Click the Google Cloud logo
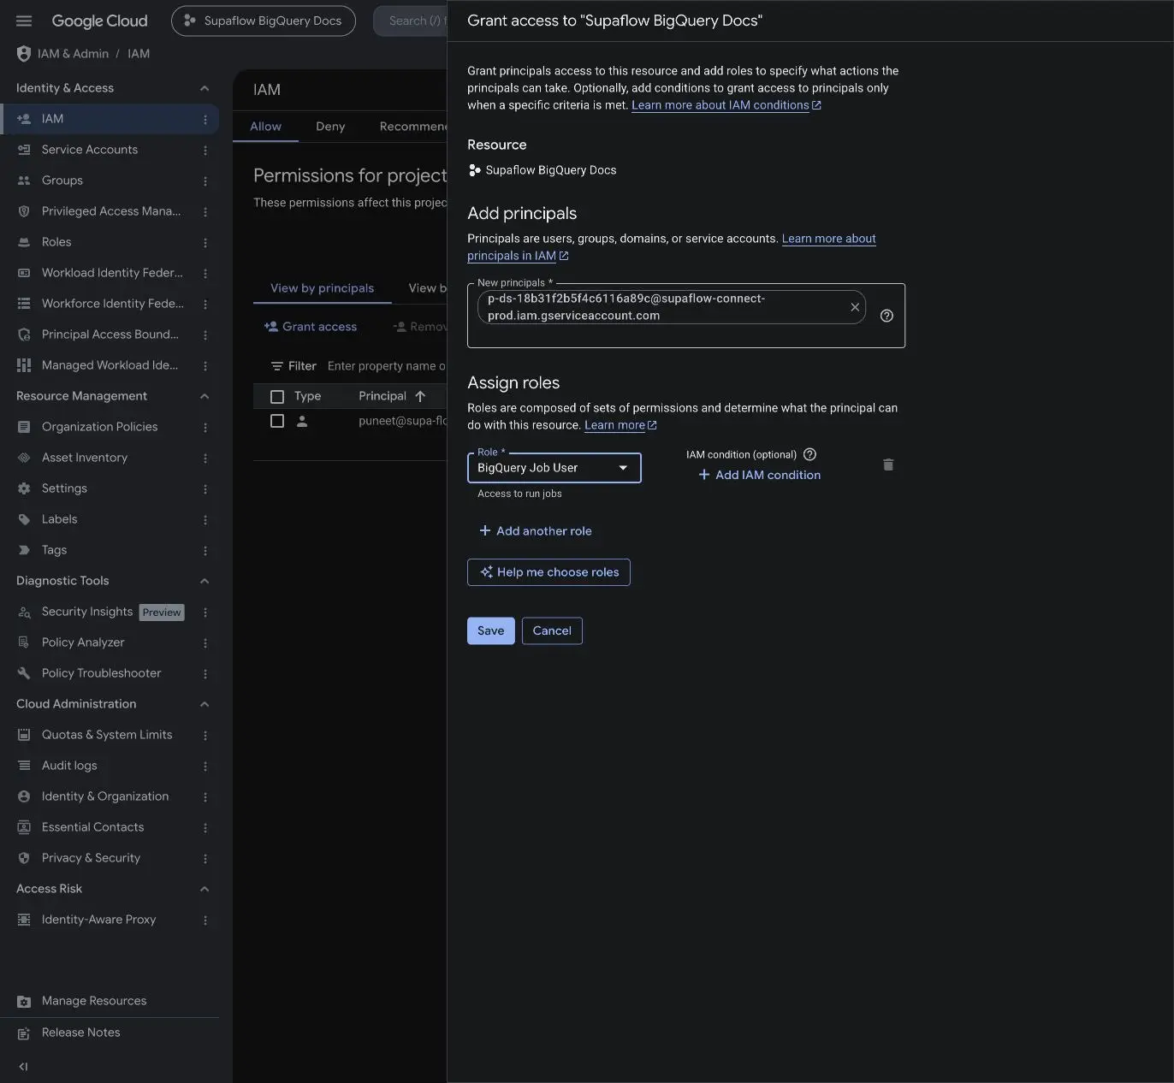 (x=99, y=21)
